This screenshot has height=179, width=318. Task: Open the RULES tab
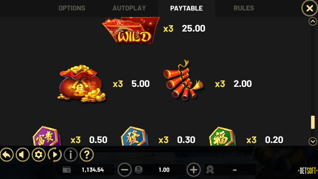click(x=244, y=8)
